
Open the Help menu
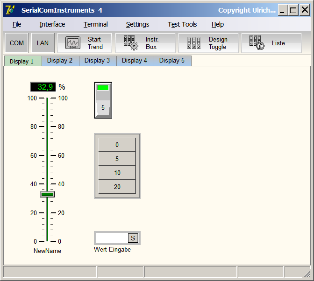point(218,24)
